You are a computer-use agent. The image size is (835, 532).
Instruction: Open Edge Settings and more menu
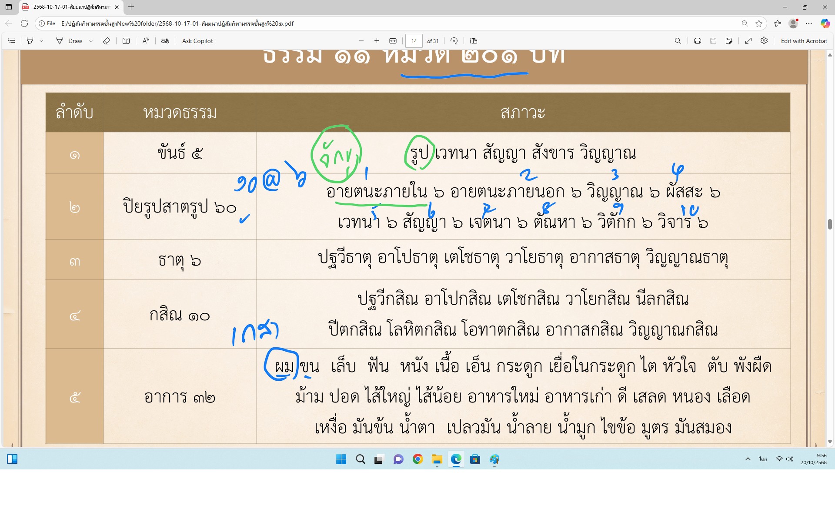click(809, 23)
